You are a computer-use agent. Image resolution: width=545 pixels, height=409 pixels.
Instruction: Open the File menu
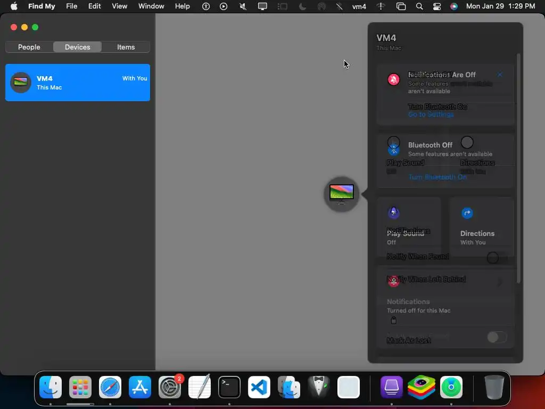pyautogui.click(x=72, y=6)
